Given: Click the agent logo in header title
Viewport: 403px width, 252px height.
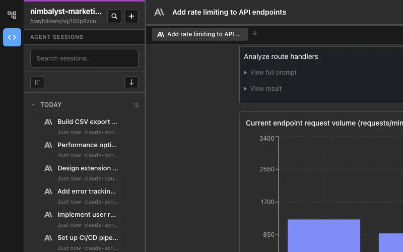Looking at the screenshot, I should pyautogui.click(x=159, y=12).
